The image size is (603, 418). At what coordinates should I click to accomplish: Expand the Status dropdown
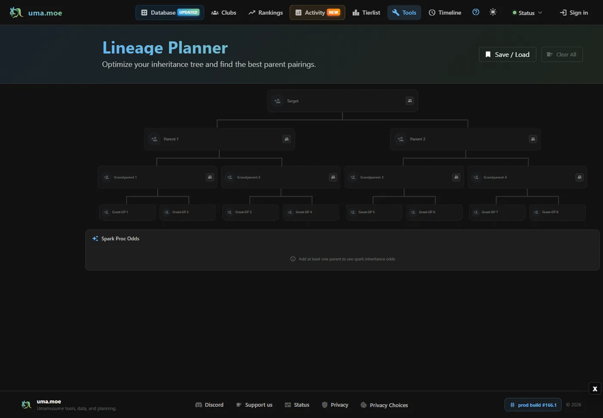(x=527, y=13)
